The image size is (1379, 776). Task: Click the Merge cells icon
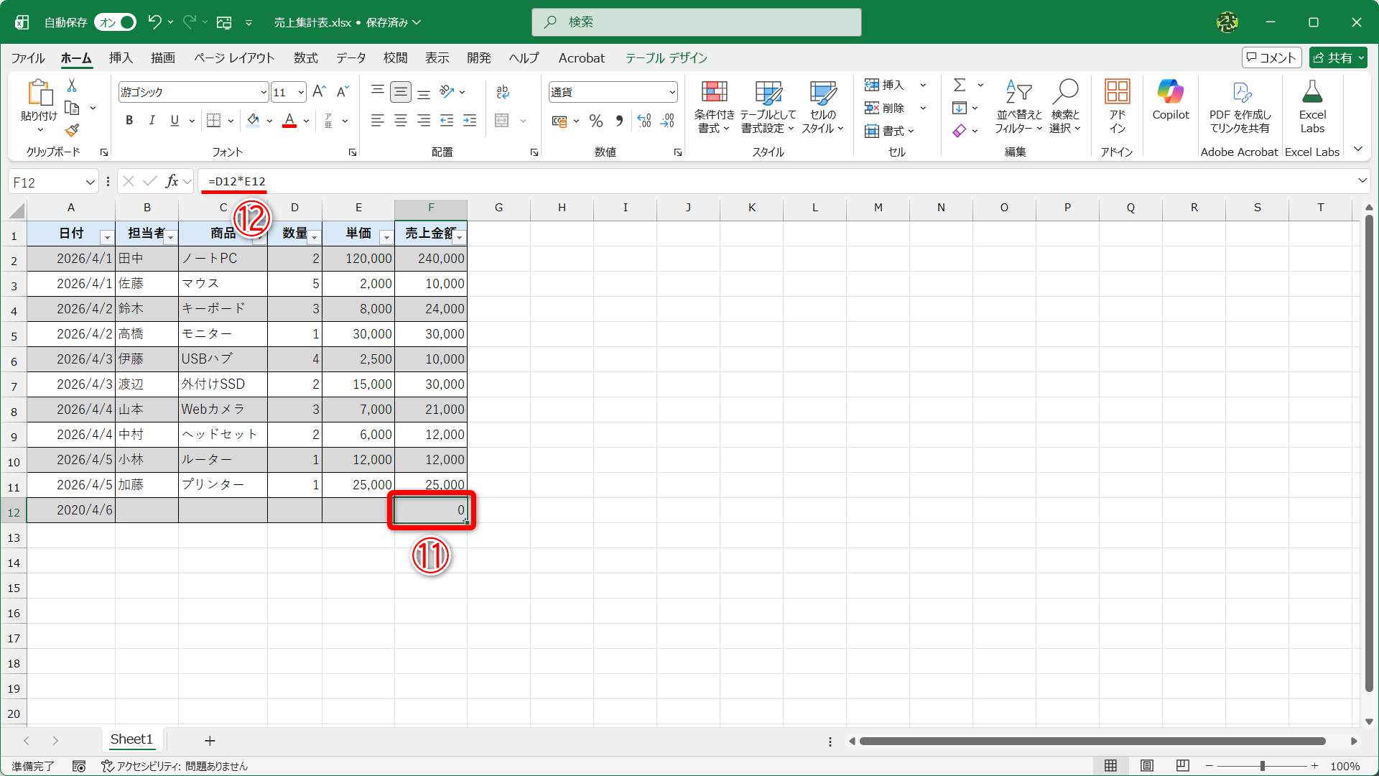coord(502,121)
